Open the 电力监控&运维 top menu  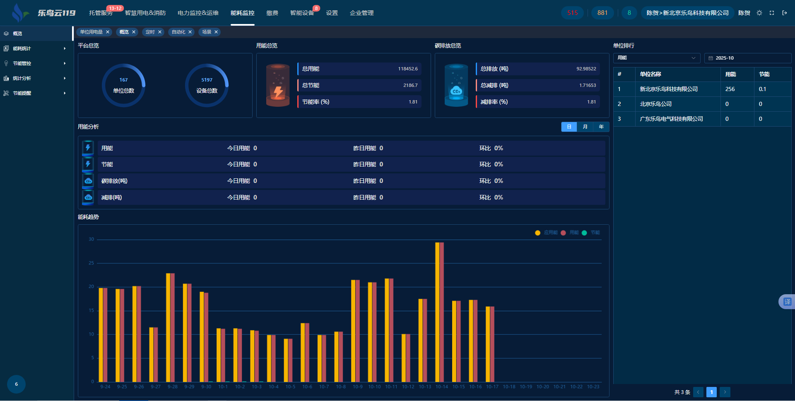pos(198,13)
